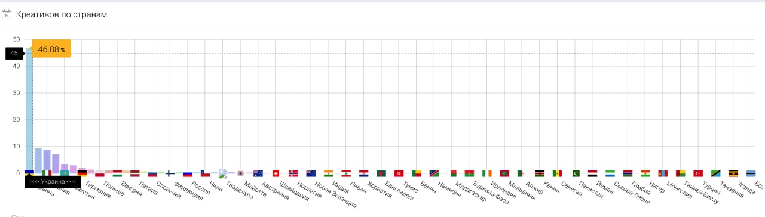Screen dimensions: 765x217
Task: Click the y-axis value 30
Action: pos(16,93)
